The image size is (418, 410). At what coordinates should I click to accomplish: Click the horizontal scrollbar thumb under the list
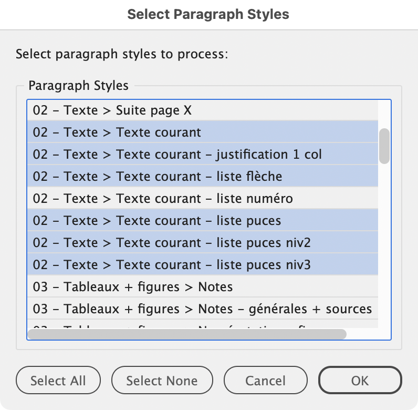pyautogui.click(x=186, y=334)
